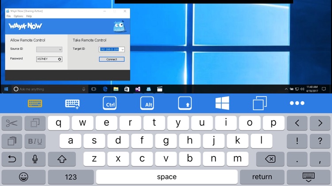Tap the letter q key
This screenshot has height=186, width=332.
click(x=58, y=123)
